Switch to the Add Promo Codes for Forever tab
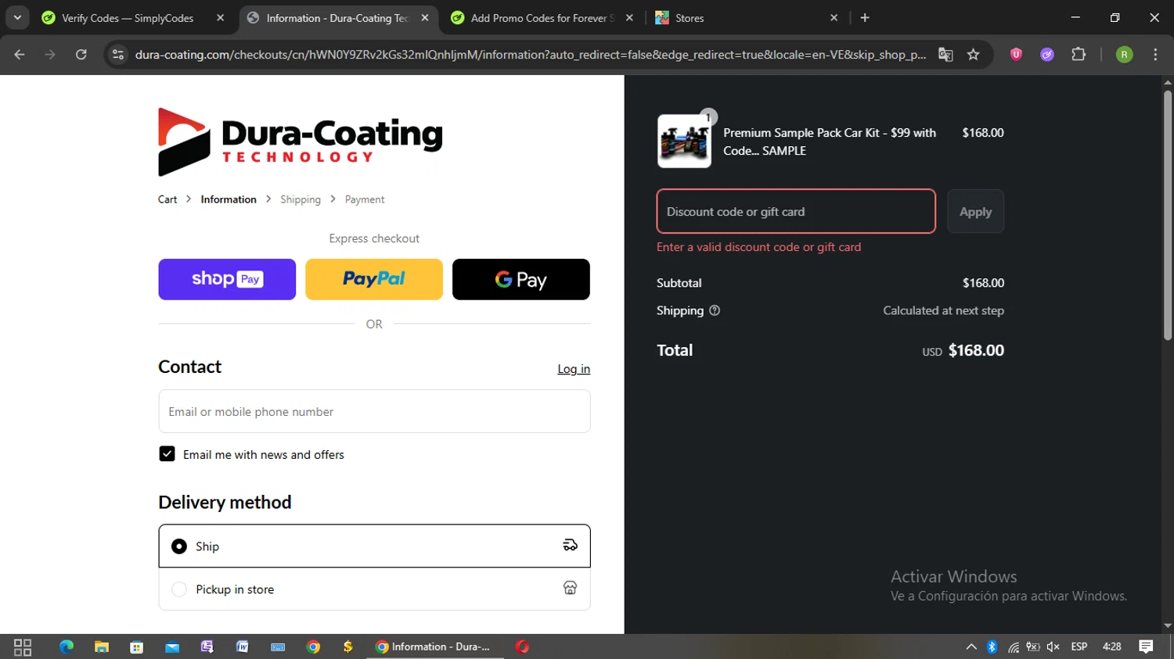This screenshot has width=1174, height=659. click(x=542, y=18)
